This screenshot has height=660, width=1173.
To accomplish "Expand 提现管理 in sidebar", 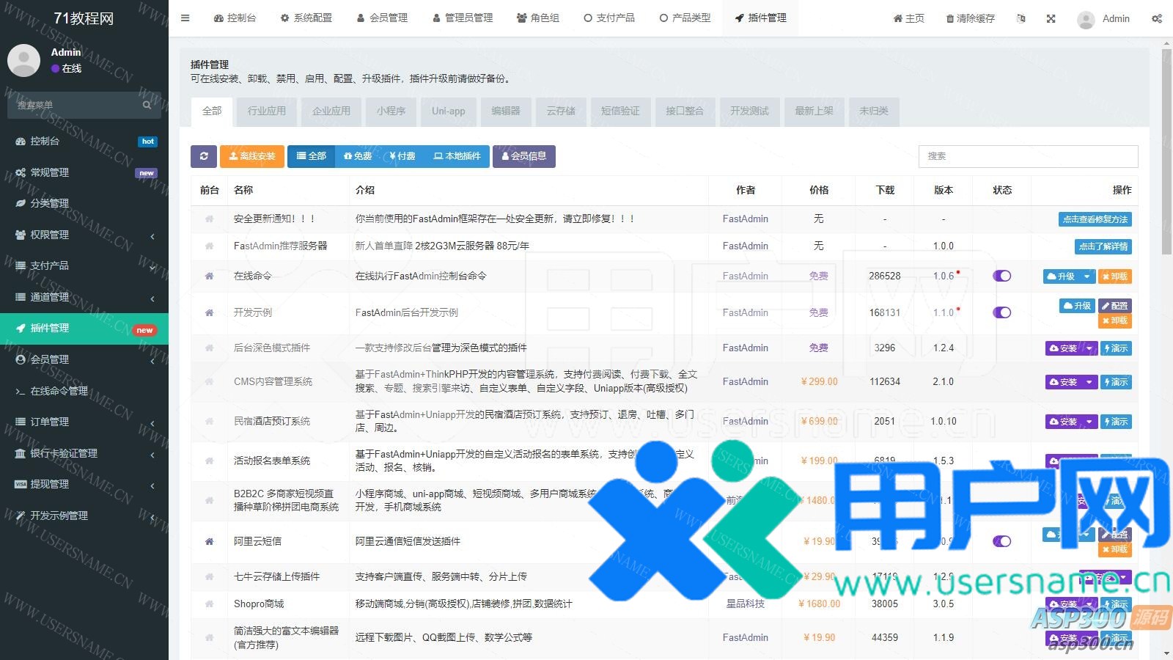I will point(84,484).
